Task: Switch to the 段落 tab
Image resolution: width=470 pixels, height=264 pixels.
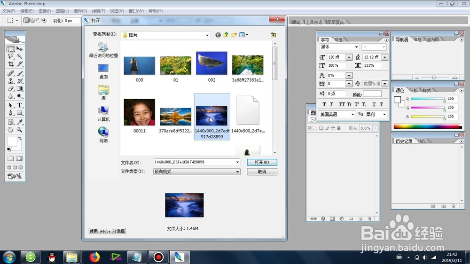Action: coord(339,39)
